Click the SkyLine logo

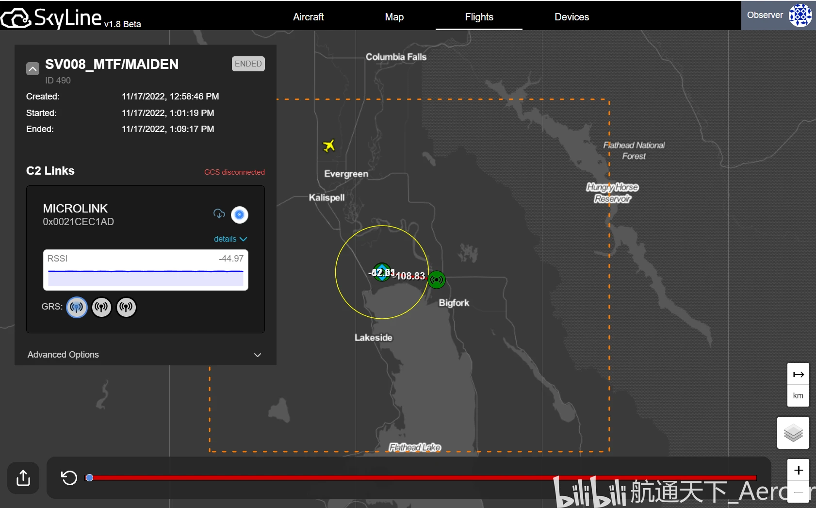tap(51, 18)
